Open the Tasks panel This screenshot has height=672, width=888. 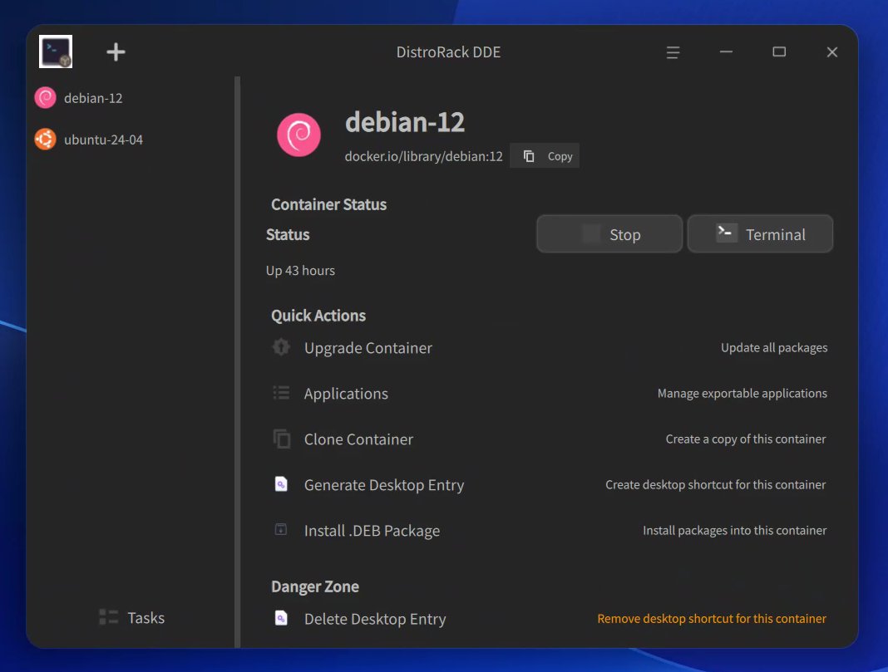pyautogui.click(x=132, y=618)
